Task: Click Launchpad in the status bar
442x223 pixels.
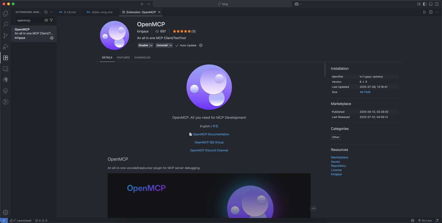Action: (21, 220)
